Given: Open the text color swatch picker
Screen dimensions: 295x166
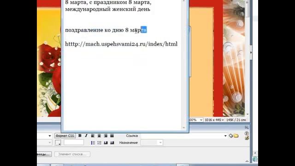Looking at the screenshot, I should 58,142.
